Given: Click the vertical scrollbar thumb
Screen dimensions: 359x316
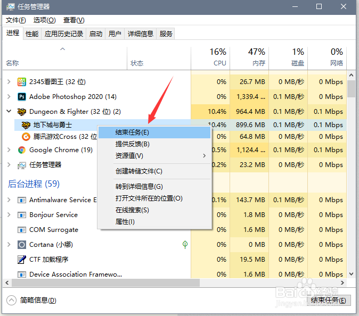Looking at the screenshot, I should tap(352, 89).
